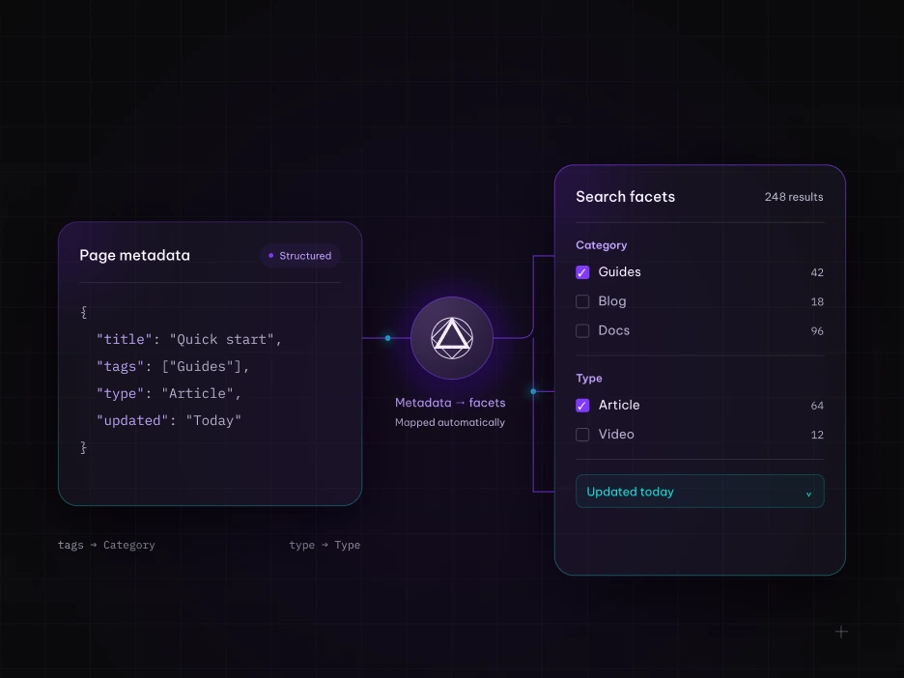
Task: Click the closing curly brace line
Action: pos(84,447)
